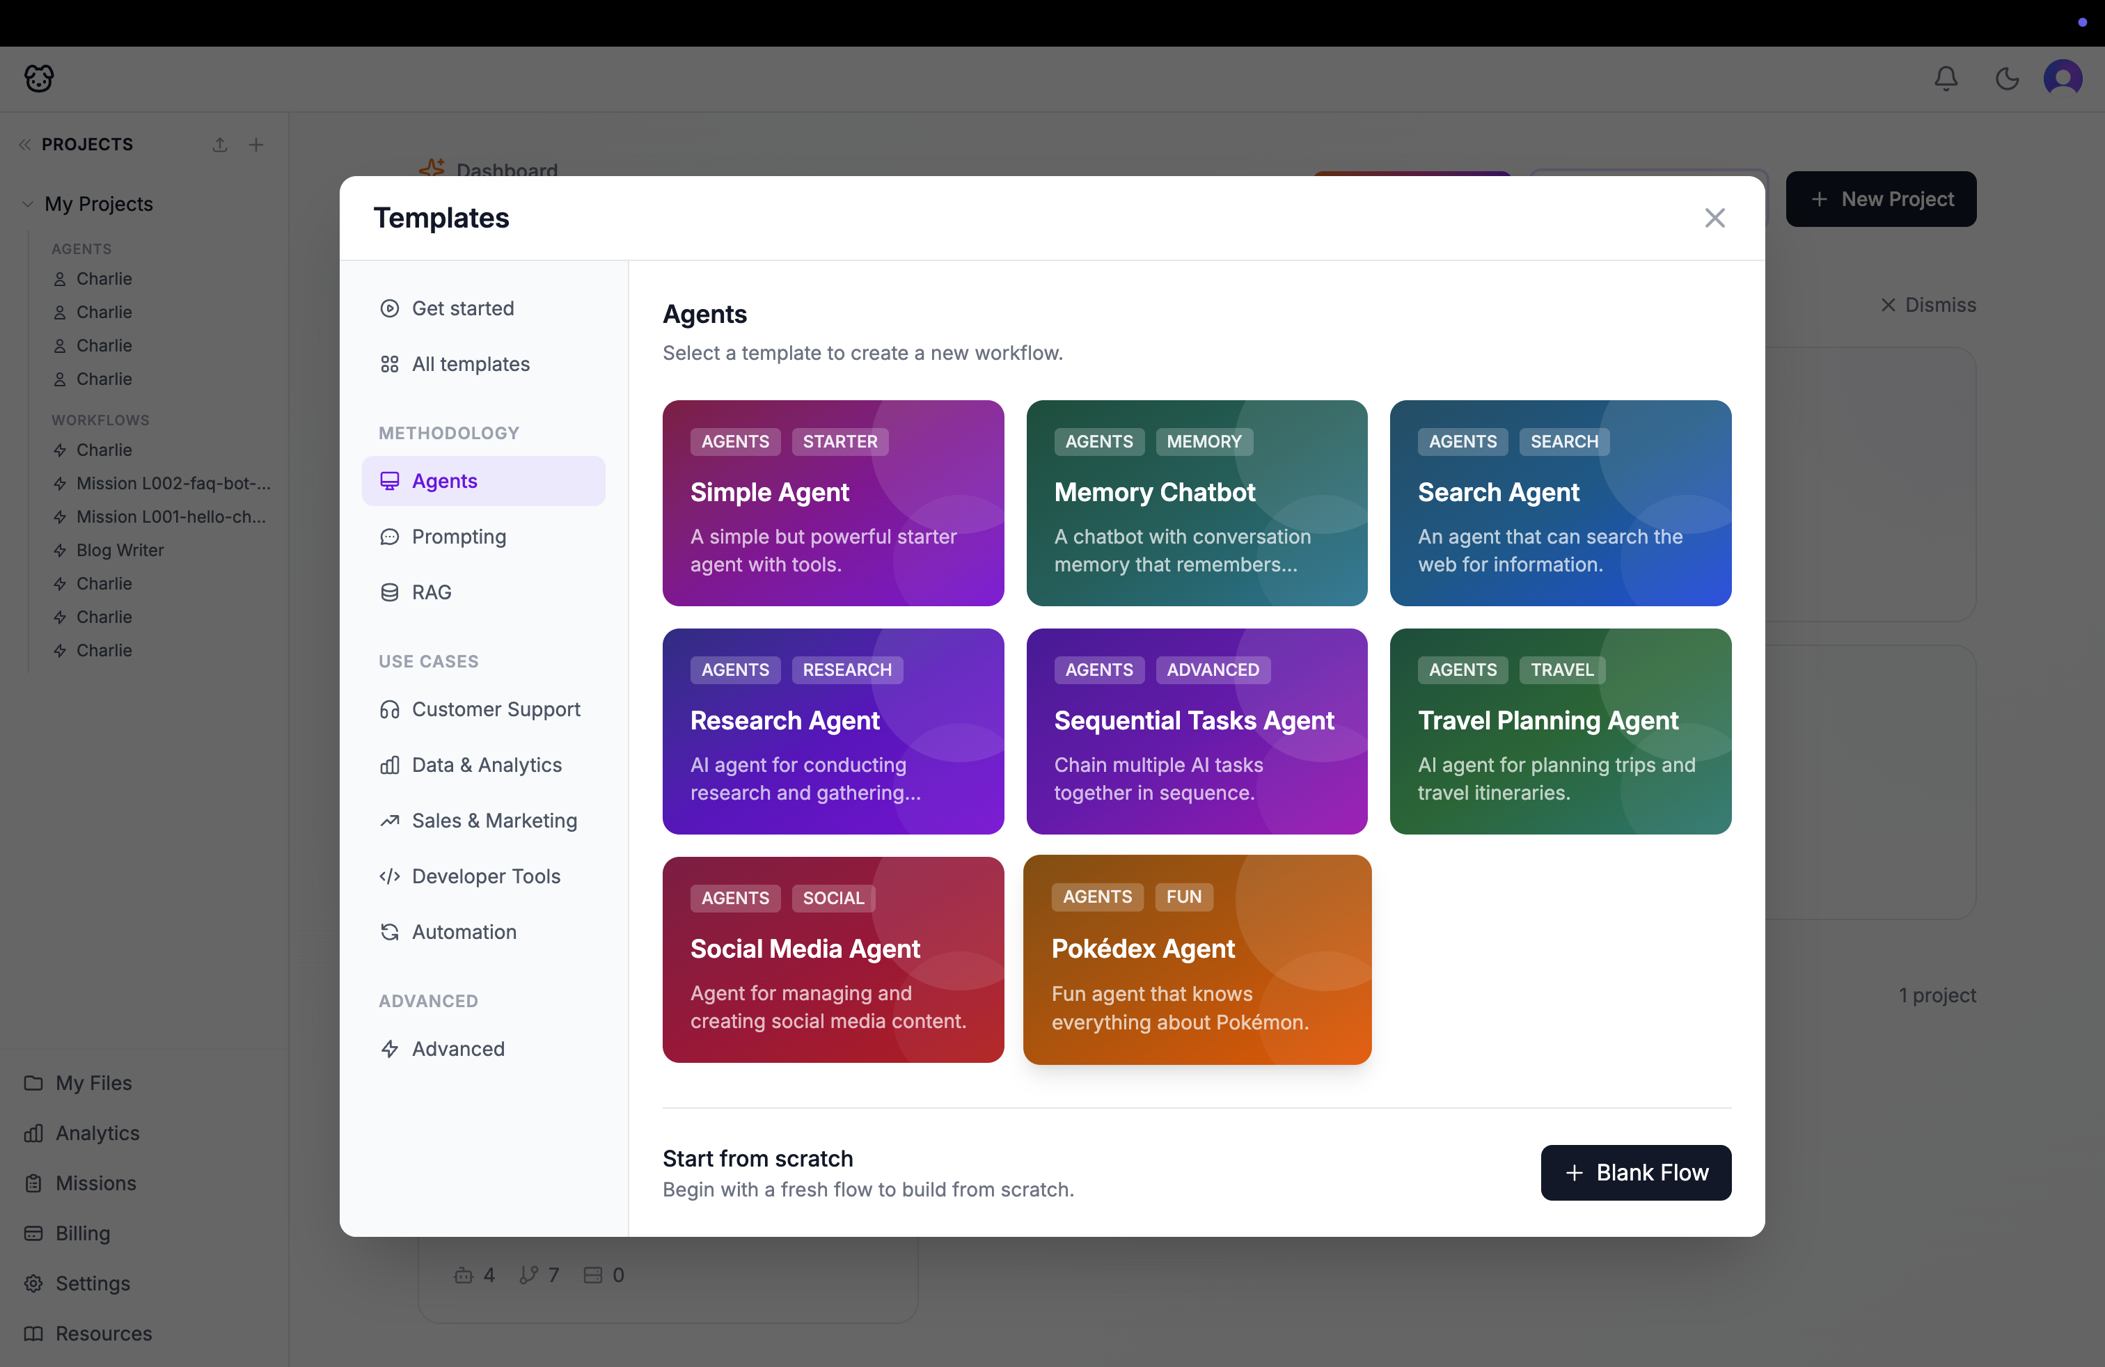Toggle dark mode moon icon

click(x=2007, y=79)
